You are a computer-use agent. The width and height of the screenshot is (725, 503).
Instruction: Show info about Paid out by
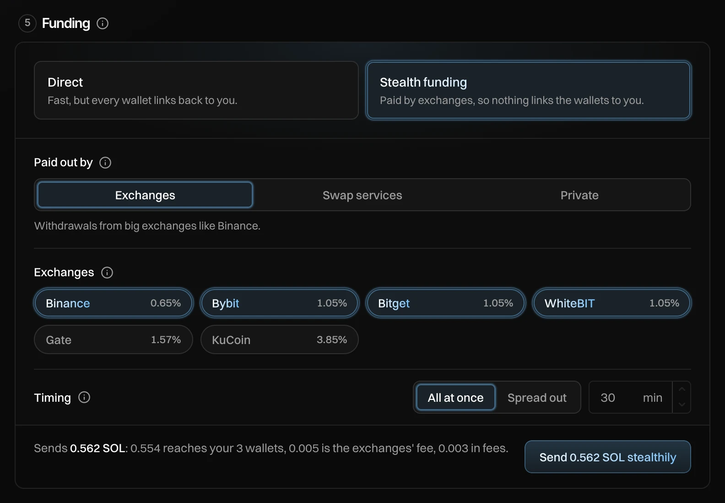105,163
